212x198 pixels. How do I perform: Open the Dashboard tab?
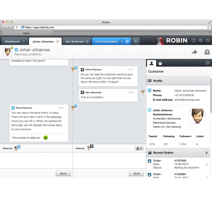point(15,41)
